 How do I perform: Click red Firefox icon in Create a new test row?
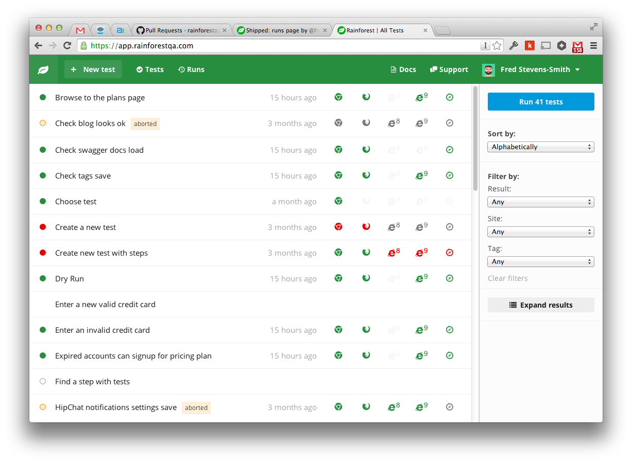coord(366,226)
